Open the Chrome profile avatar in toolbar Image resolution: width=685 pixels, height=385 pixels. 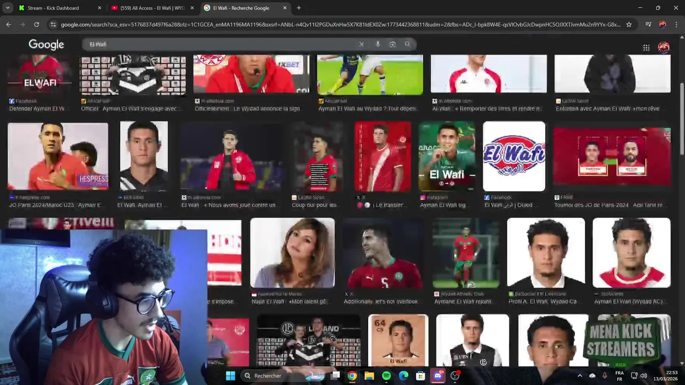pos(663,25)
